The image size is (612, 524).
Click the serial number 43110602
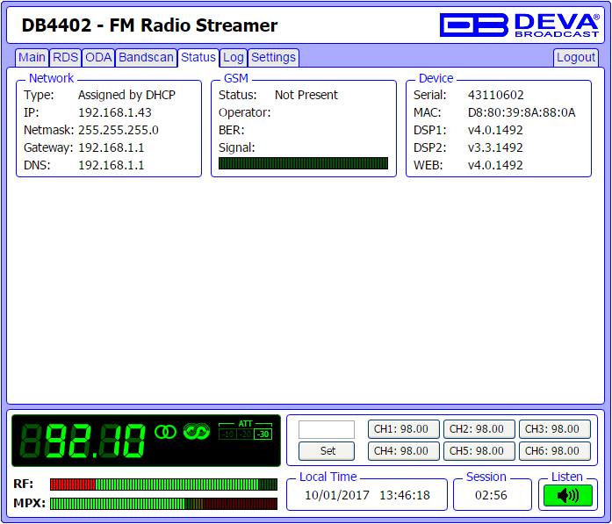[496, 95]
